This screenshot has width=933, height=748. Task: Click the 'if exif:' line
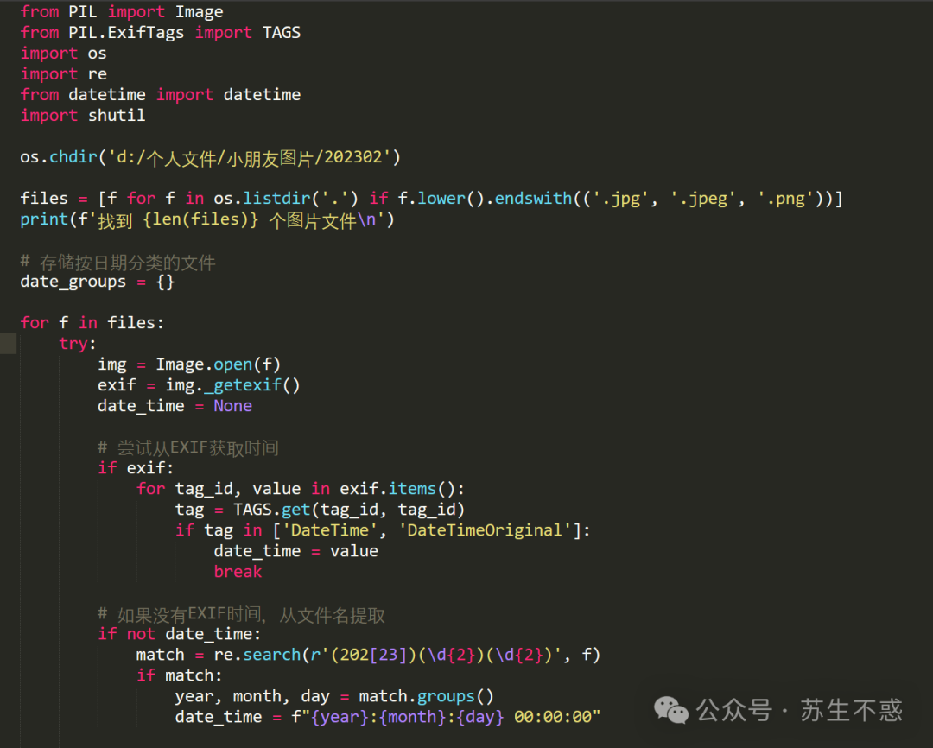coord(136,468)
